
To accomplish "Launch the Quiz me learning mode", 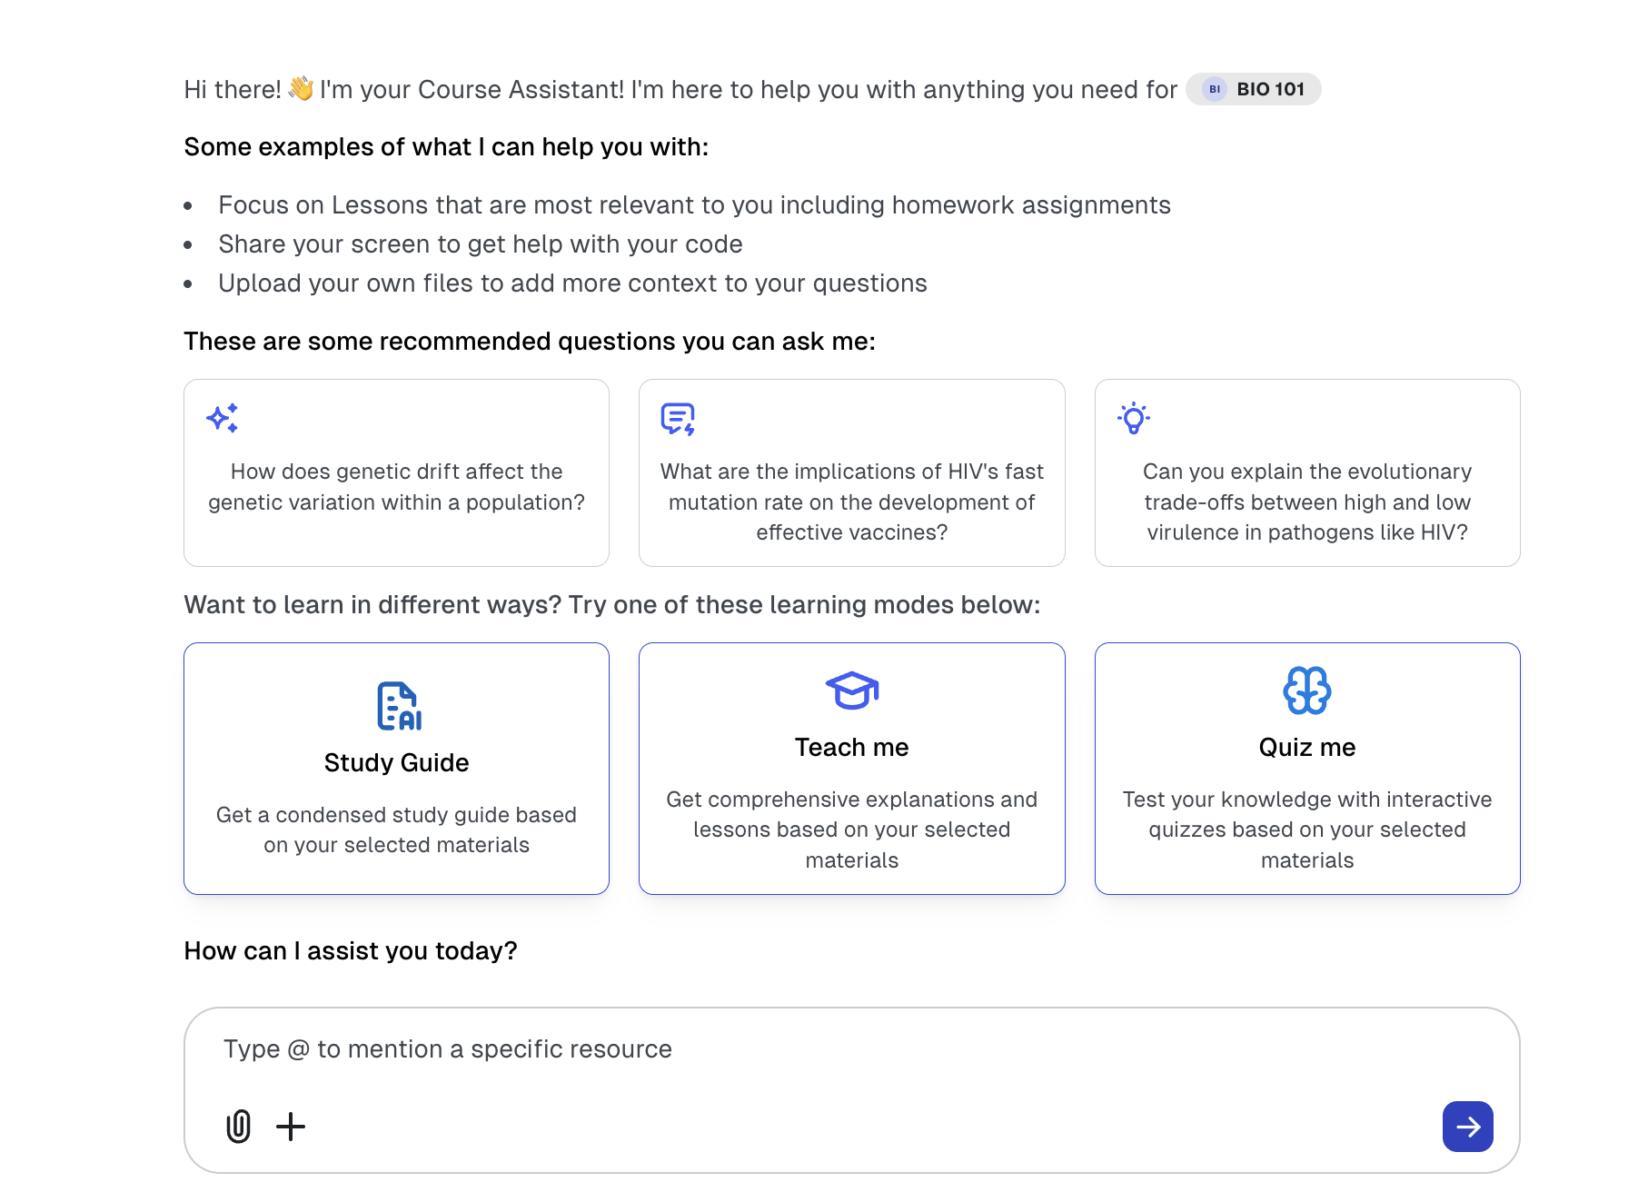I will 1306,747.
